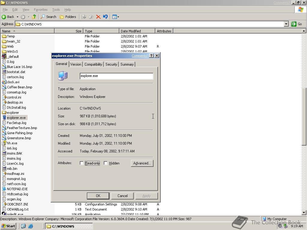Open the Back history dropdown arrow

pyautogui.click(x=17, y=17)
